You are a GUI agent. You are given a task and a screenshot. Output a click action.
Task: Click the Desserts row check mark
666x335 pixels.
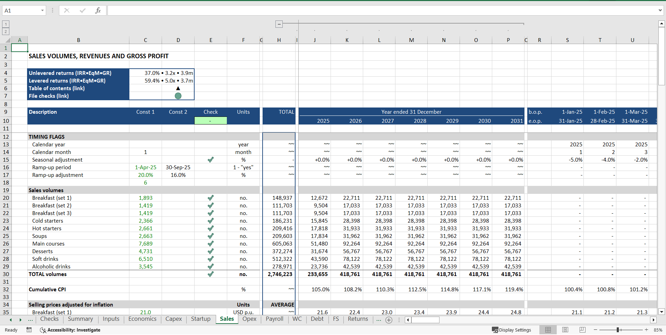pyautogui.click(x=211, y=251)
